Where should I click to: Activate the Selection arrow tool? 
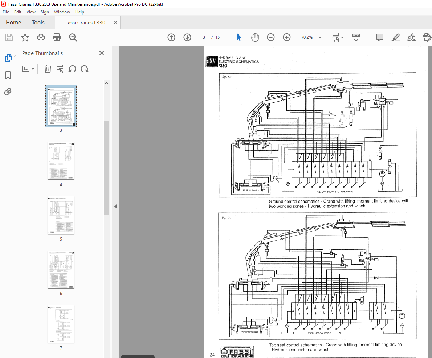click(x=239, y=37)
